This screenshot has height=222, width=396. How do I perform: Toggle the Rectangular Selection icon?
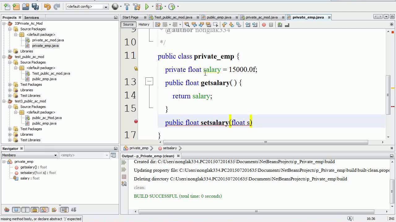point(216,25)
